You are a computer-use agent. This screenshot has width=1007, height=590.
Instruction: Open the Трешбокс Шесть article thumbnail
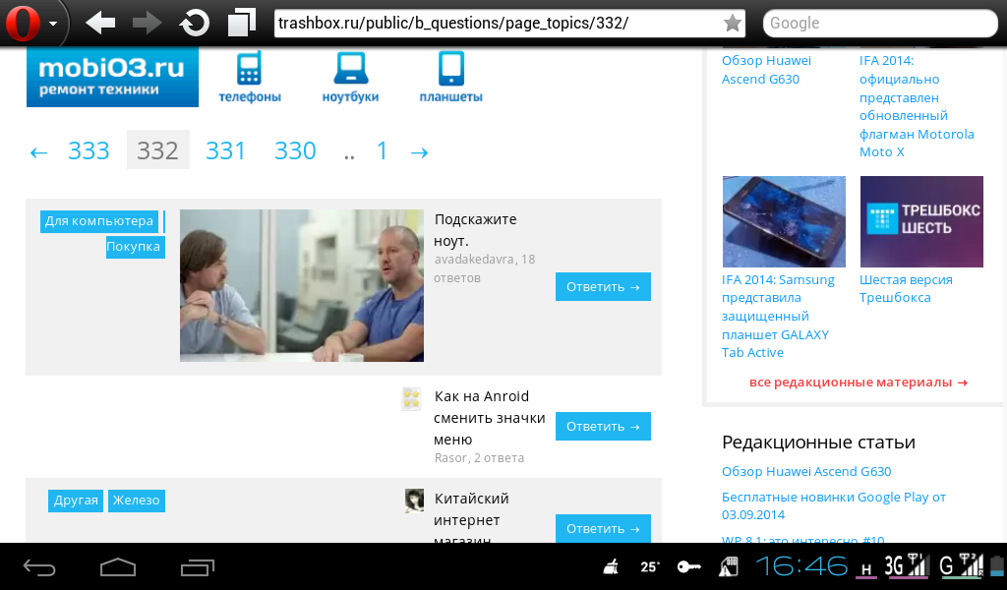point(921,221)
